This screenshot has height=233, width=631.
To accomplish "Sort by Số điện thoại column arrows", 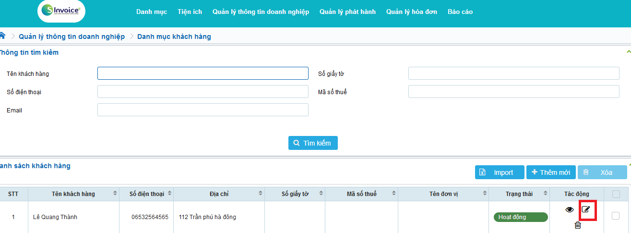I will pyautogui.click(x=169, y=194).
